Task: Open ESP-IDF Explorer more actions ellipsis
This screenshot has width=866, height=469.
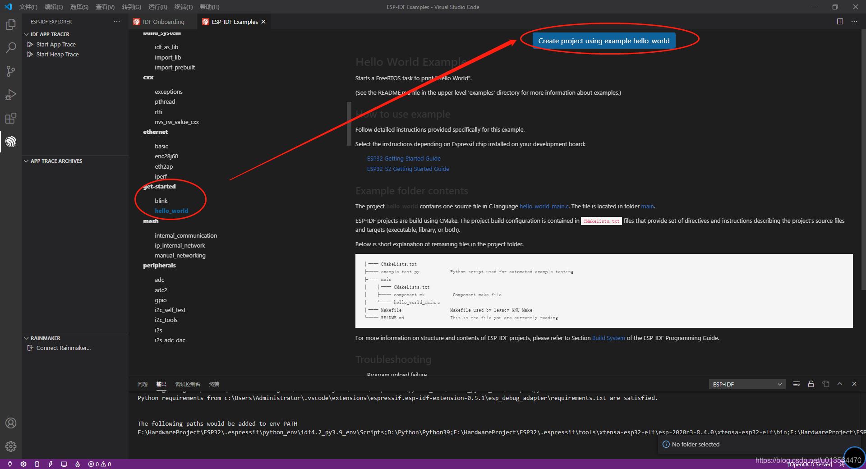Action: (x=117, y=21)
